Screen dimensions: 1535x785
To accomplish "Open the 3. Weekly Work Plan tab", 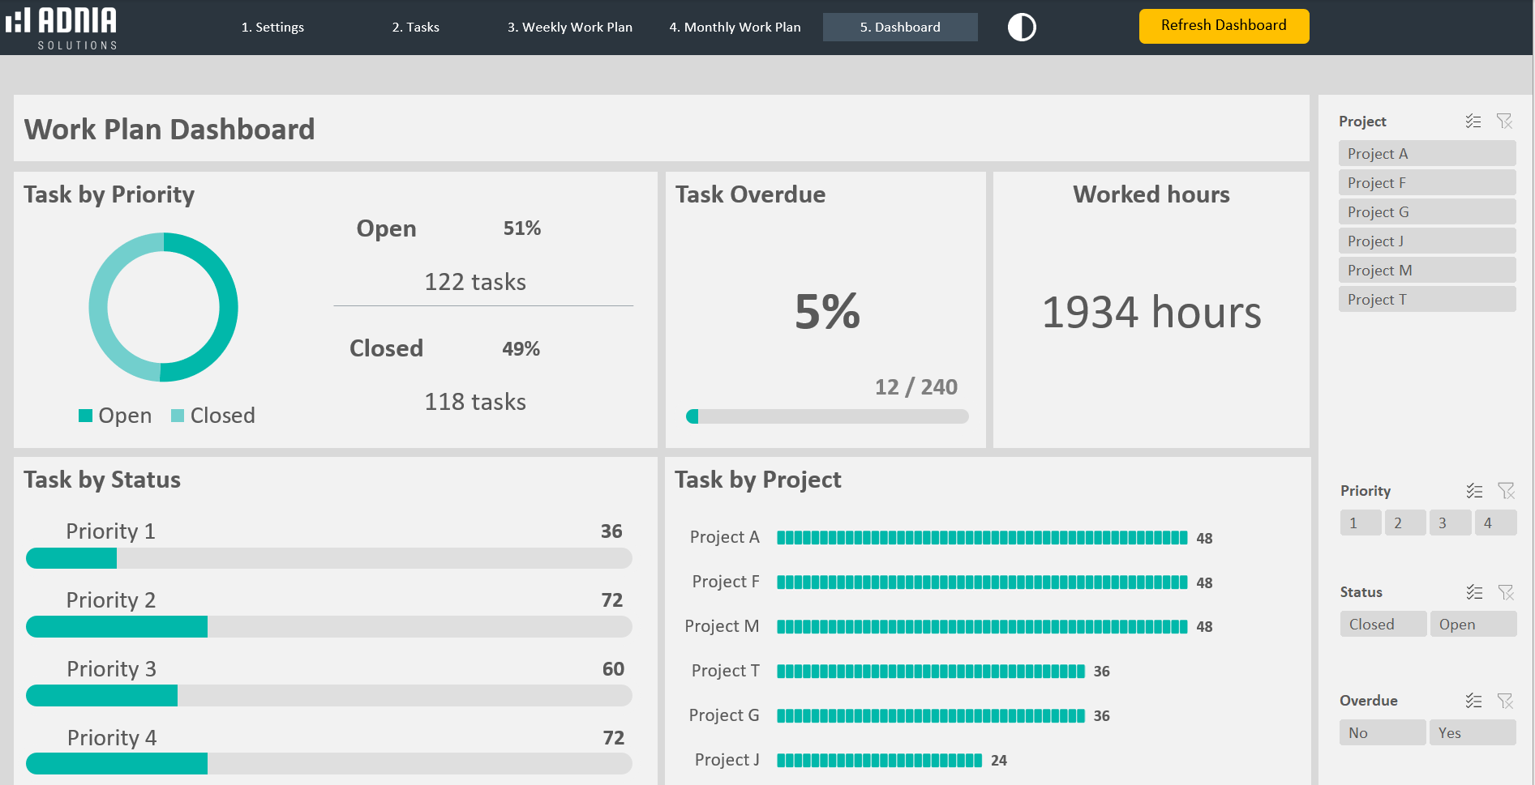I will [569, 28].
